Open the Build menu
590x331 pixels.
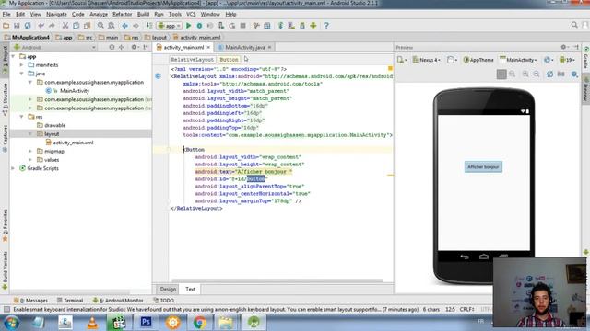pyautogui.click(x=143, y=15)
